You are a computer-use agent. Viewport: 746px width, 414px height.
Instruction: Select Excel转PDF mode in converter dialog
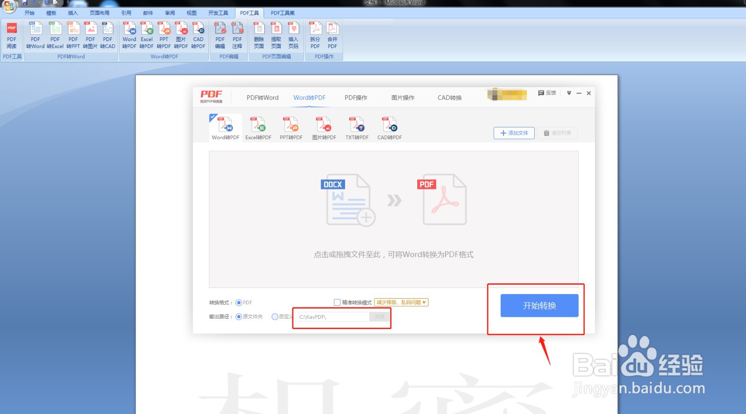pos(258,128)
